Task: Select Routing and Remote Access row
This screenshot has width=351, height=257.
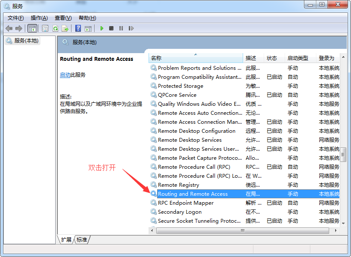Action: pyautogui.click(x=244, y=194)
